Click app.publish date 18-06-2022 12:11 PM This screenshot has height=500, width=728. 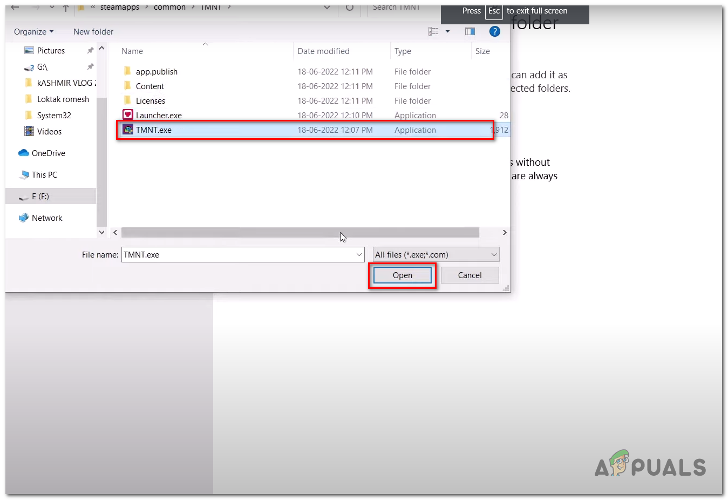pos(335,71)
